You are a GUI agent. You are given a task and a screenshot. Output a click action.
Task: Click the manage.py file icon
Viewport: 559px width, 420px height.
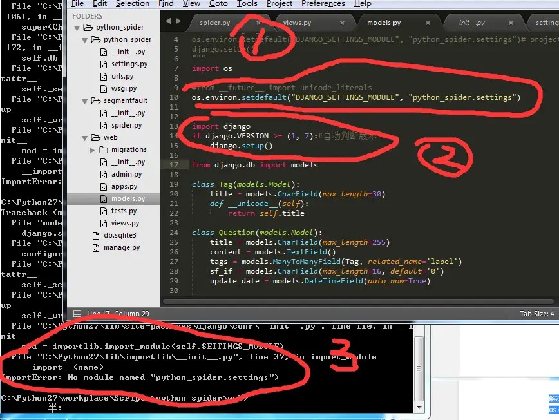(95, 248)
